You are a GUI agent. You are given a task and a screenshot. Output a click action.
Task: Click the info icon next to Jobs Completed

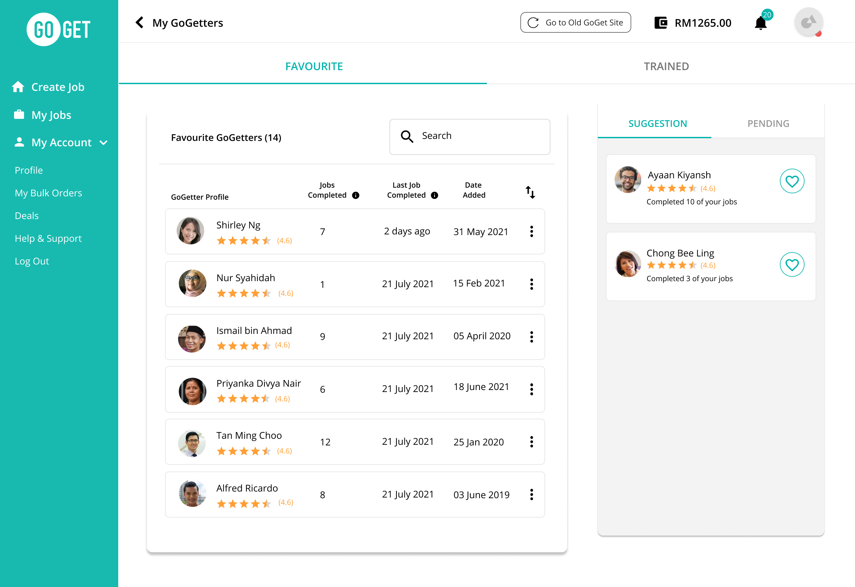(x=355, y=195)
